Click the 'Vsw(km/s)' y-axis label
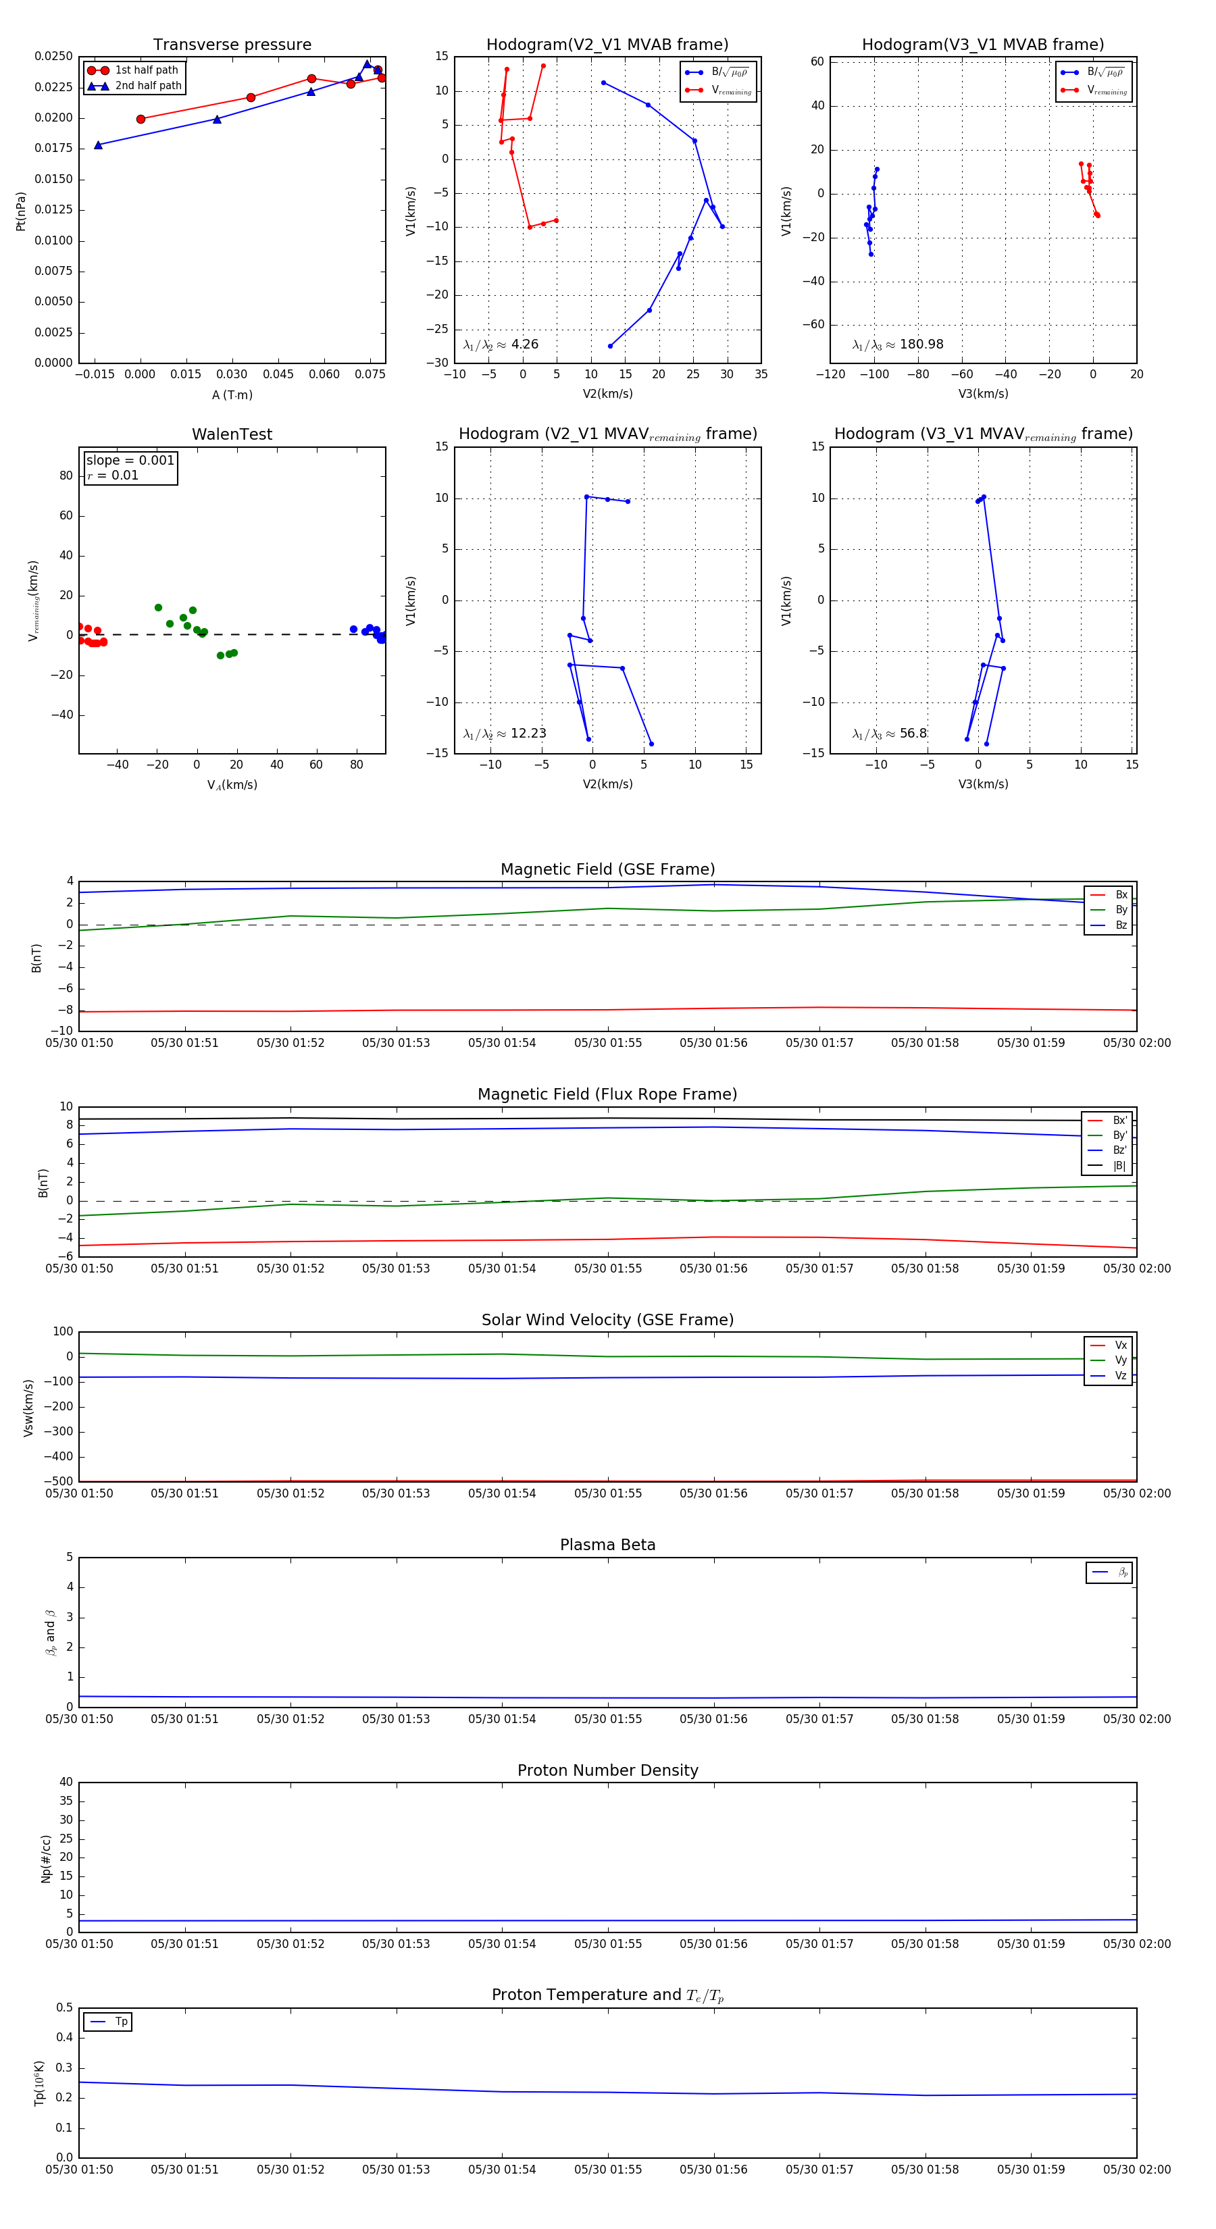The width and height of the screenshot is (1216, 2229). point(28,1408)
